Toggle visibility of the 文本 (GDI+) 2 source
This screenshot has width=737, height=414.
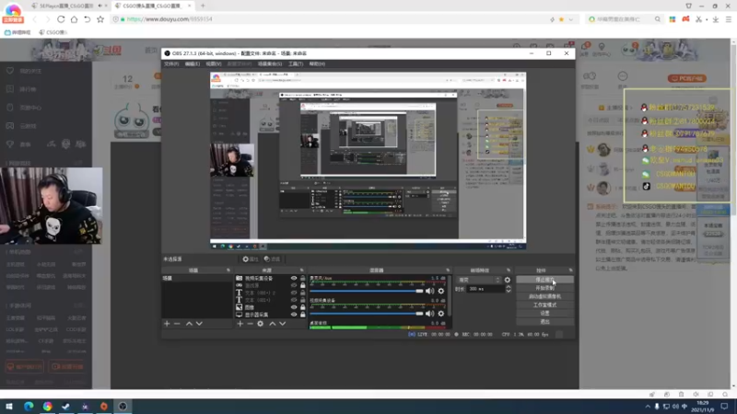[294, 293]
